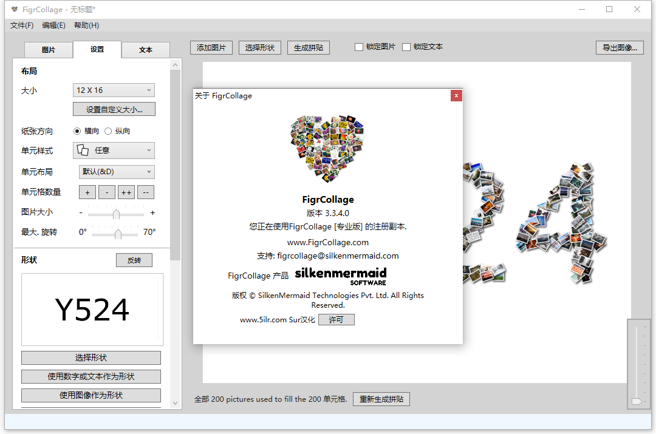Image resolution: width=656 pixels, height=434 pixels.
Task: Close the About FigrCollage dialog
Action: [456, 96]
